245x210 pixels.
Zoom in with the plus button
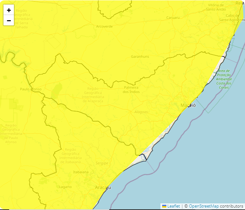pos(9,10)
